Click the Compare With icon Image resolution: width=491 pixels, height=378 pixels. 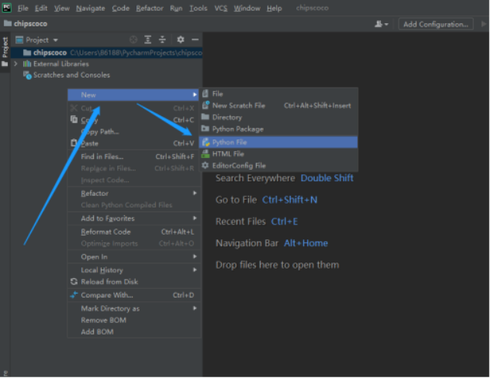(x=74, y=295)
